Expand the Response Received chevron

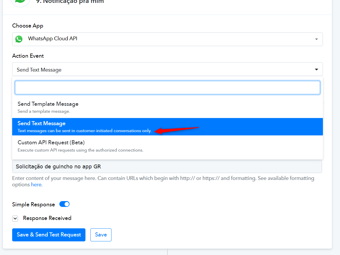click(15, 218)
